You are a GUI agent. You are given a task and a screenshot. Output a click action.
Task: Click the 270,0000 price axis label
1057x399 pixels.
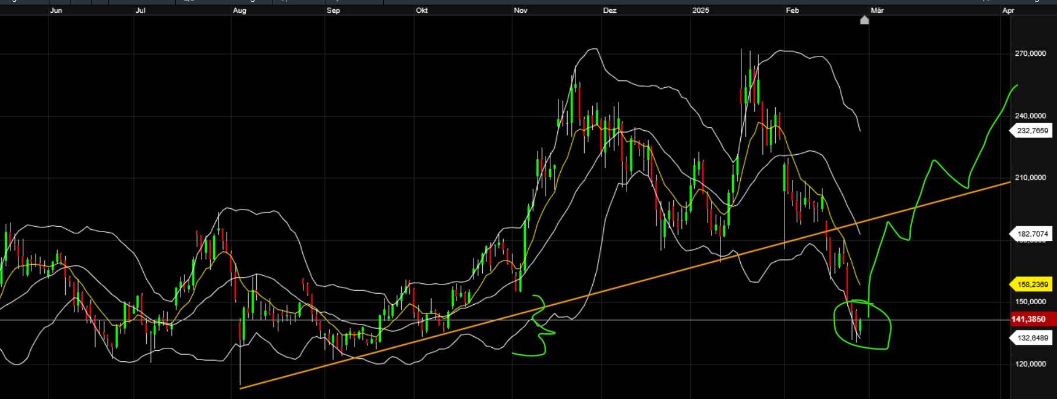click(1030, 54)
